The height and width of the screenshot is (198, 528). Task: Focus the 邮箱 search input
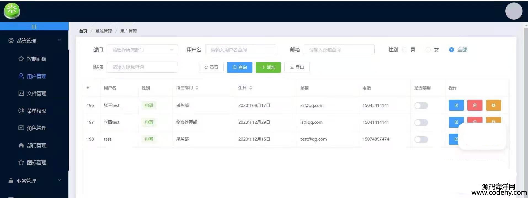[x=339, y=50]
